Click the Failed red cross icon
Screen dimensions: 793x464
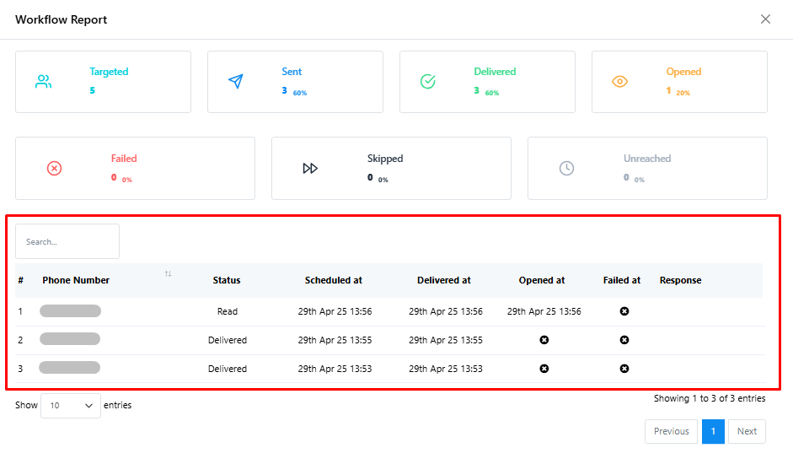(54, 168)
